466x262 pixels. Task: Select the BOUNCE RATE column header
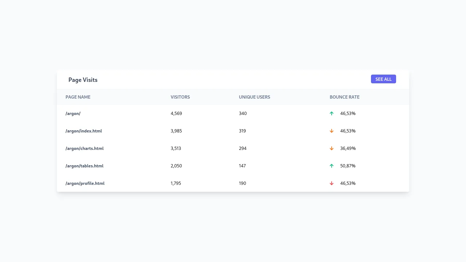344,97
